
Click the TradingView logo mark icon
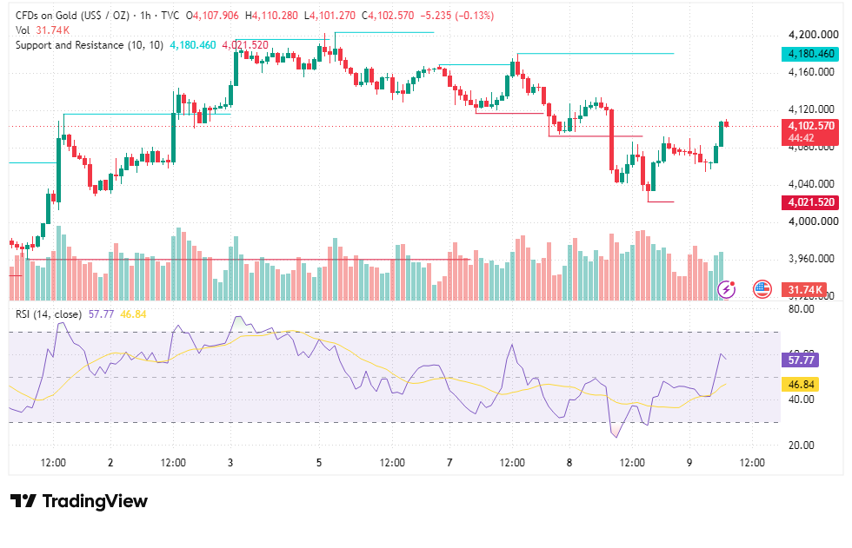23,501
